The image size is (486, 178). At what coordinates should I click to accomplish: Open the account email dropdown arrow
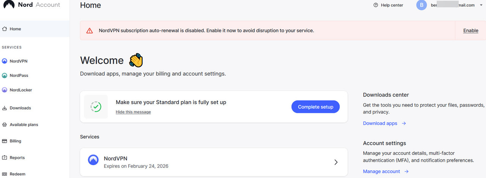(x=481, y=5)
